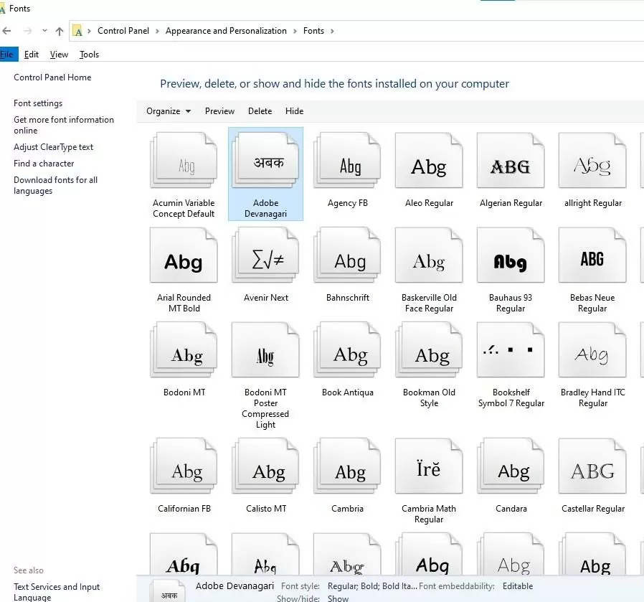The width and height of the screenshot is (644, 602).
Task: Select the Californian FB font icon
Action: [184, 466]
